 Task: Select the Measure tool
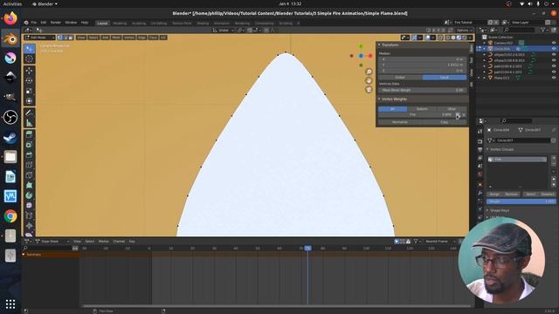pos(29,123)
